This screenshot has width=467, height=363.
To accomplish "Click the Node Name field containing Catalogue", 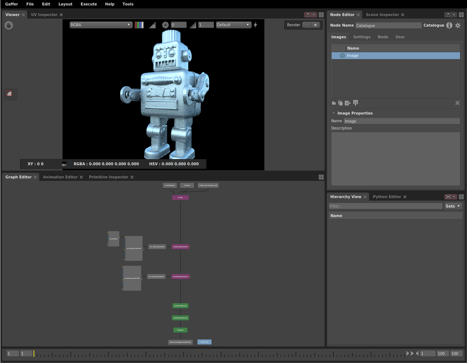I will [389, 26].
